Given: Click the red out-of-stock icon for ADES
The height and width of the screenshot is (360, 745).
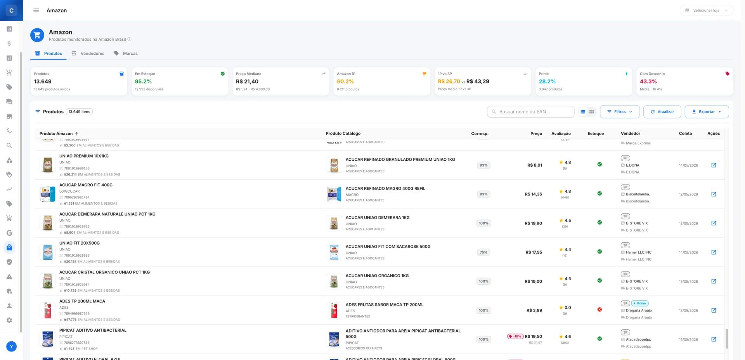Looking at the screenshot, I should point(599,310).
